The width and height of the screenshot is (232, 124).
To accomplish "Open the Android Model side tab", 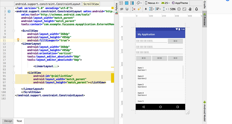I will (205, 111).
